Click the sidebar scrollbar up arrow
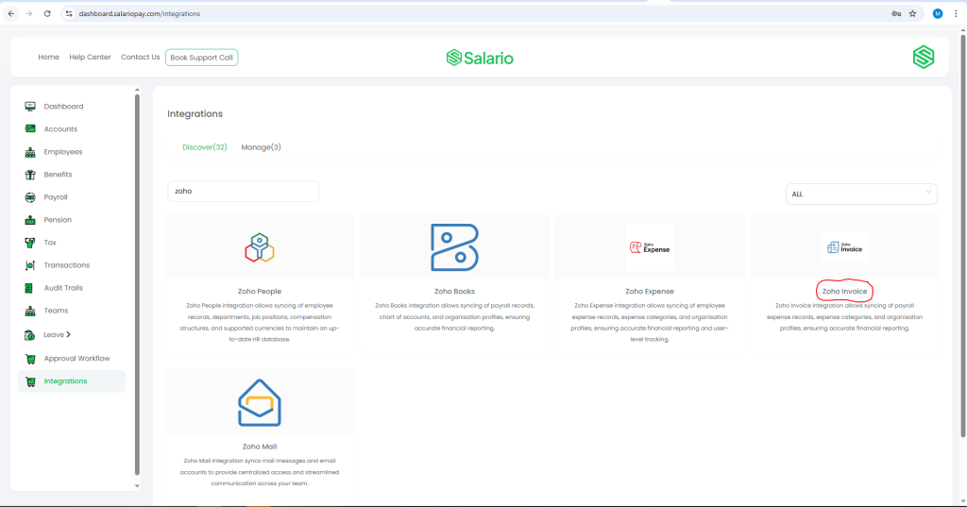The image size is (967, 507). (x=137, y=90)
